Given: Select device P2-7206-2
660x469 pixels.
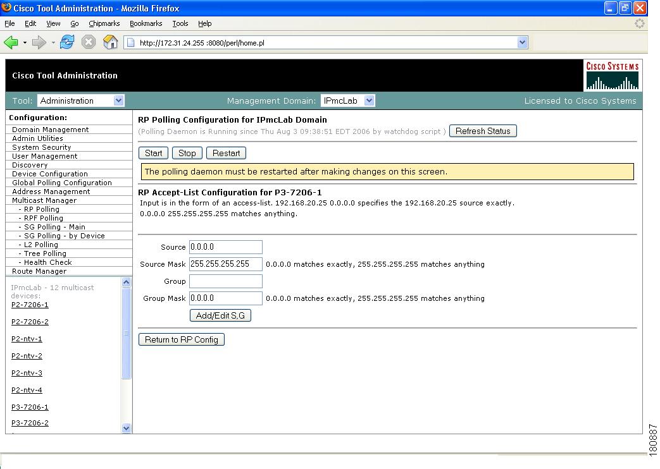Looking at the screenshot, I should (30, 322).
